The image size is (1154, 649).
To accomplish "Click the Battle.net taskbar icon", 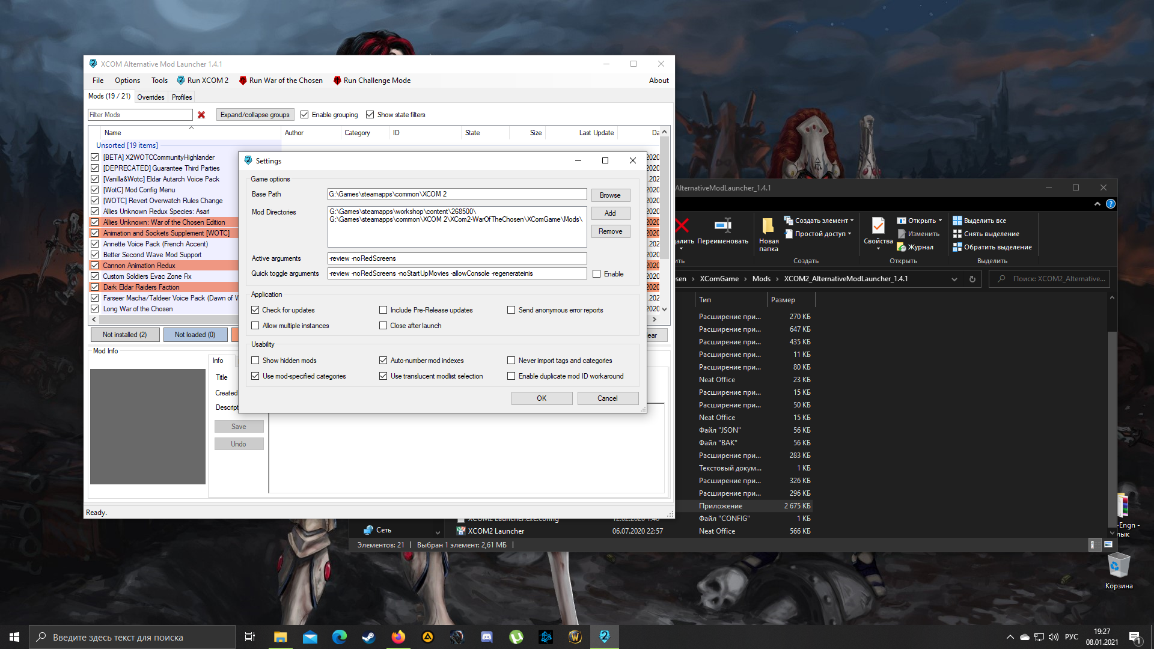I will click(546, 637).
